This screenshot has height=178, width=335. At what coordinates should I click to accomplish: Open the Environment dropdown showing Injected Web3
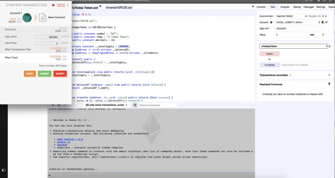point(299,16)
